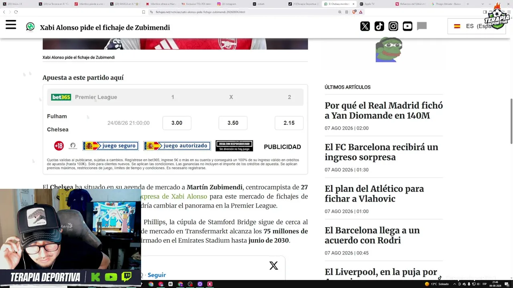Click the +18 age restriction badge
The image size is (513, 288).
[x=59, y=146]
